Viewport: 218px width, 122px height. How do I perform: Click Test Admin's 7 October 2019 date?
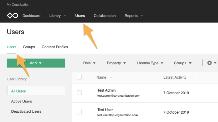coord(176,93)
